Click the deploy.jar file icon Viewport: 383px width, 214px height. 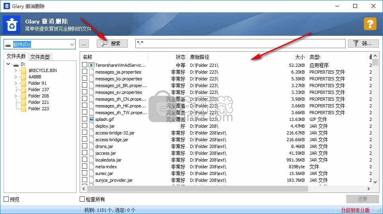click(91, 126)
